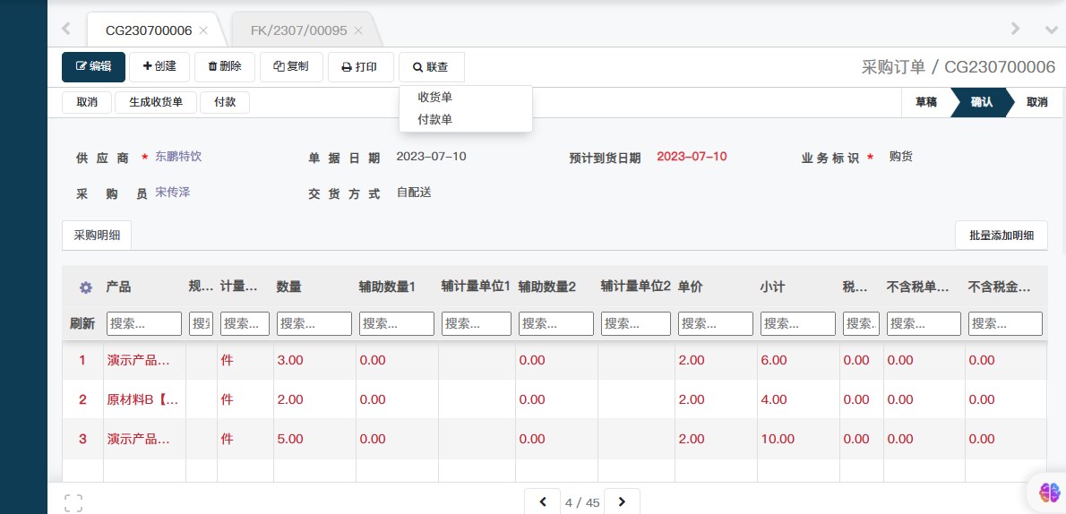
Task: Click the 产品 column search field
Action: (143, 323)
